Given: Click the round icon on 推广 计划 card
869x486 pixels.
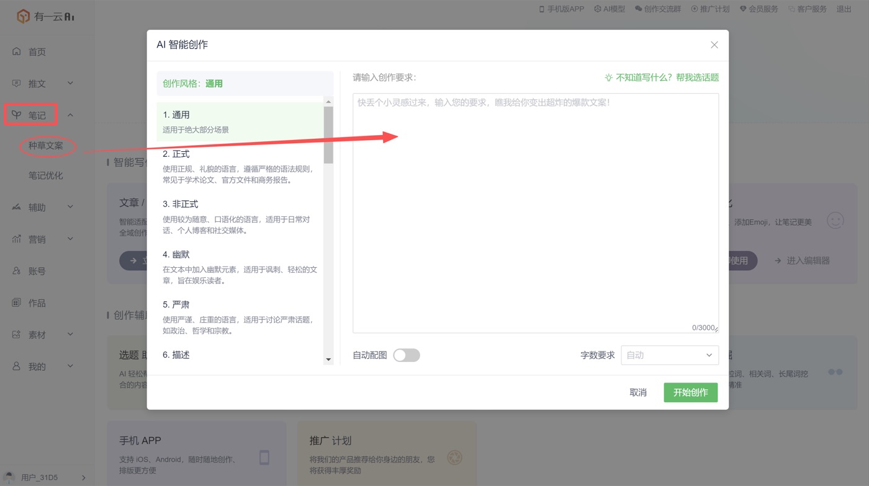Looking at the screenshot, I should pyautogui.click(x=455, y=457).
